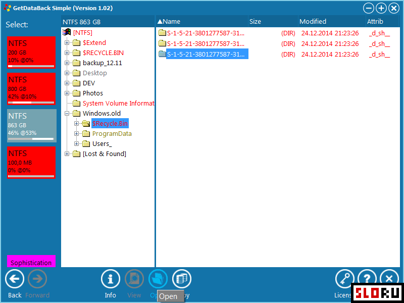
Task: Click the third row's (DIR) size value
Action: coord(288,55)
